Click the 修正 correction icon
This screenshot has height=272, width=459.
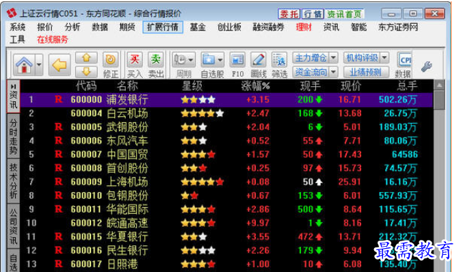click(110, 59)
